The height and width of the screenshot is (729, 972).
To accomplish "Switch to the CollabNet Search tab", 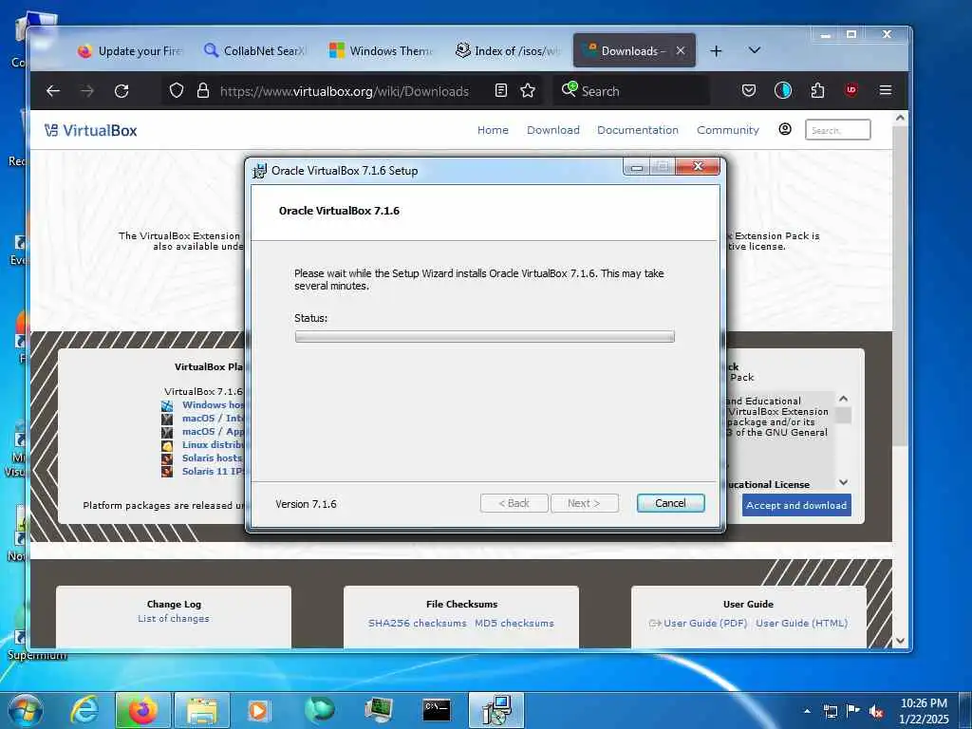I will coord(254,51).
